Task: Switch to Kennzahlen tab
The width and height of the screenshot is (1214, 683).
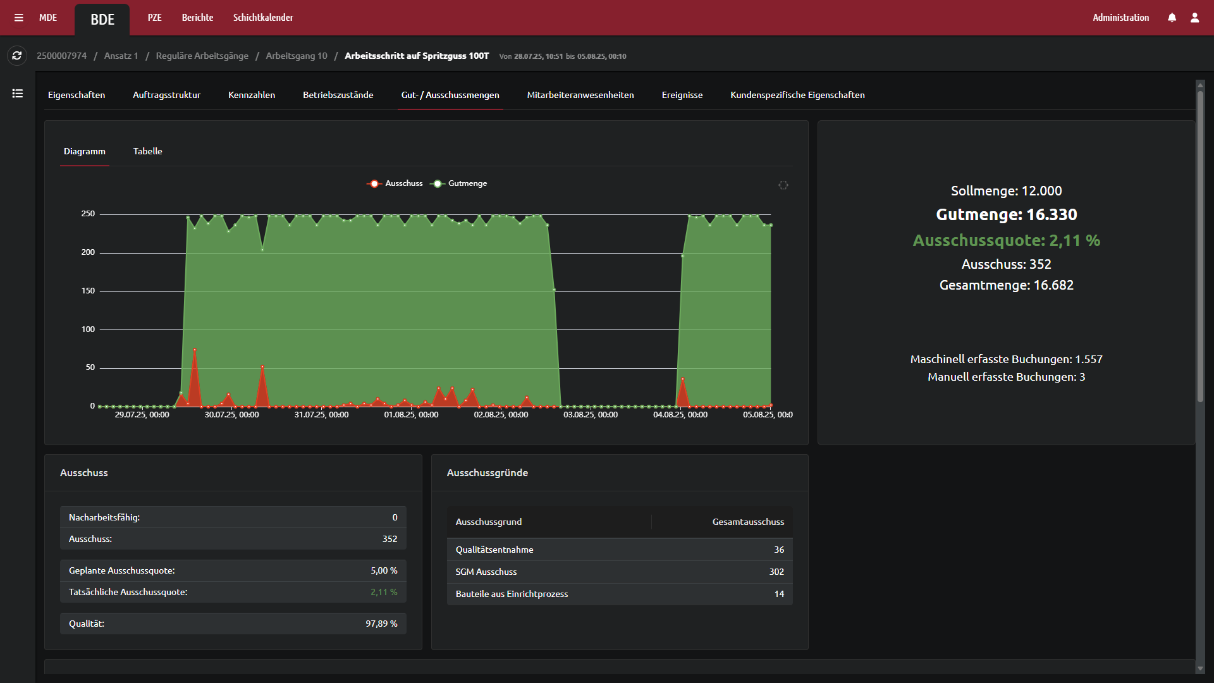Action: 252,95
